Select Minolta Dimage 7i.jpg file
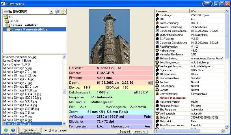 [18, 83]
